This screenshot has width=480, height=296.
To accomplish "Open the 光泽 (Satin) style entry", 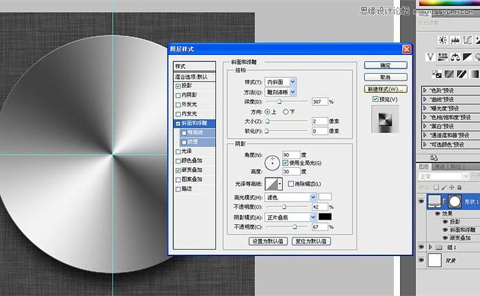I will point(186,151).
